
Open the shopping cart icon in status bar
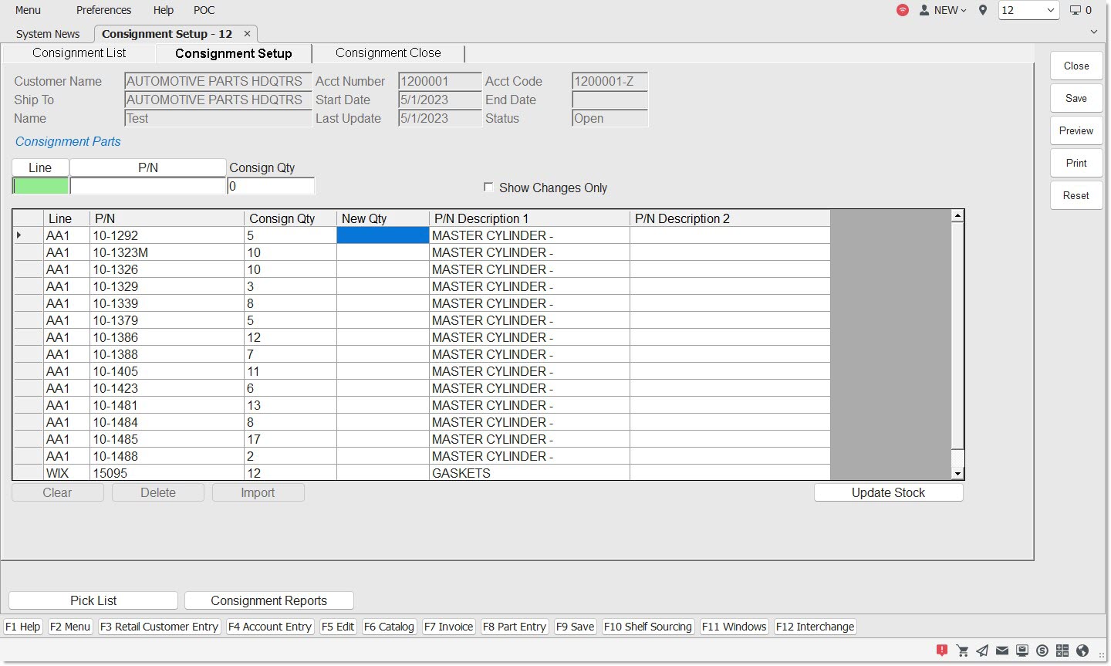pos(962,651)
